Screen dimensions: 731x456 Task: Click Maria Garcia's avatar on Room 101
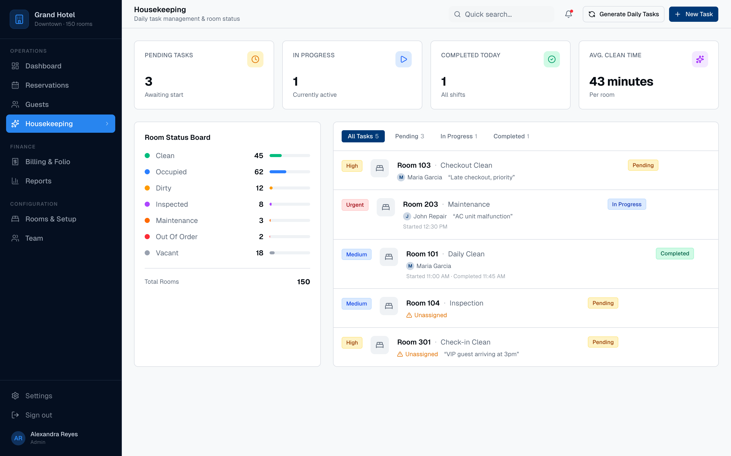coord(410,266)
